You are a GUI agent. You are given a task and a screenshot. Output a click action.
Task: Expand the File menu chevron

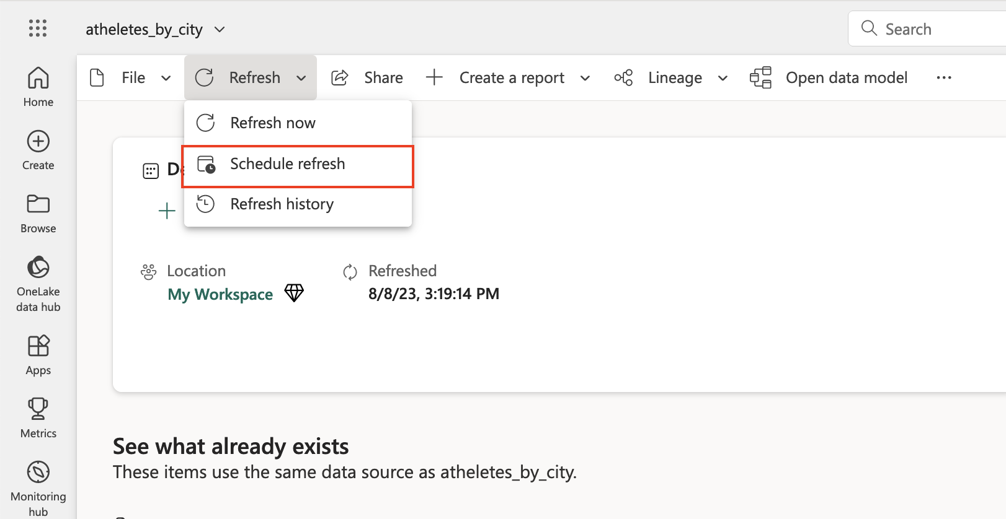166,78
